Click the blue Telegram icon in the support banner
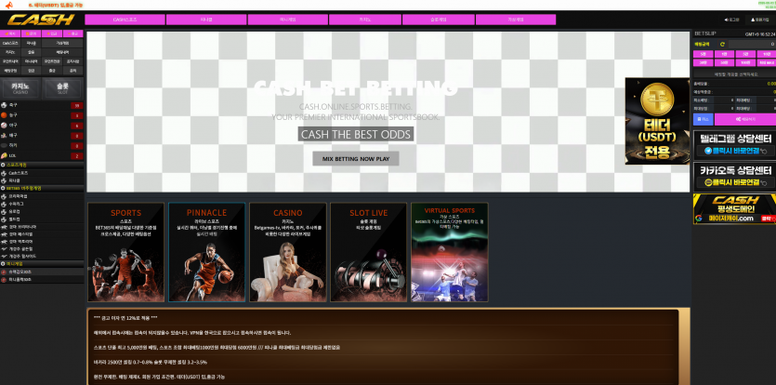 pos(708,151)
